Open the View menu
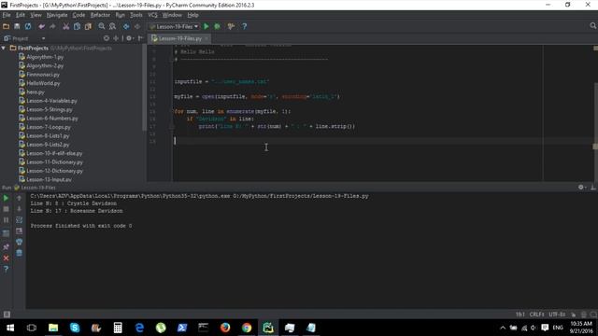 point(36,15)
